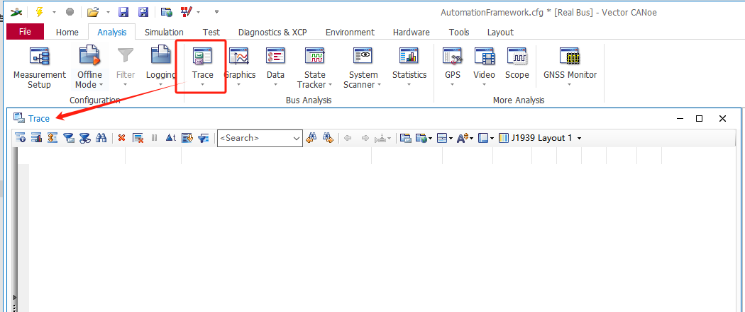The width and height of the screenshot is (745, 312).
Task: Click the kayak application icon in the title bar
Action: (x=16, y=12)
